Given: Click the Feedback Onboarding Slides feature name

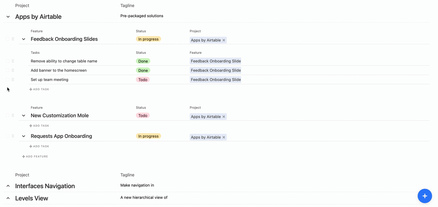Looking at the screenshot, I should click(x=64, y=39).
